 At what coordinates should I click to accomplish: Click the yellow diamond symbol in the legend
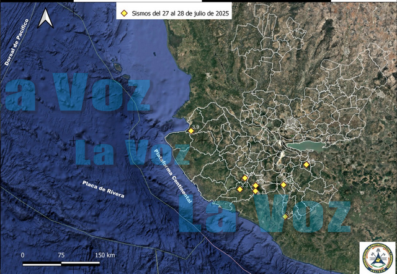124,12
